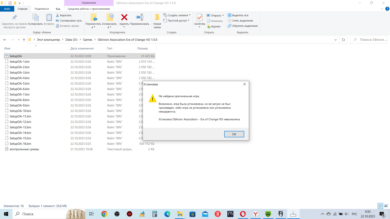
Task: Click the Rename (Переименовать) ribbon icon
Action: click(x=140, y=18)
